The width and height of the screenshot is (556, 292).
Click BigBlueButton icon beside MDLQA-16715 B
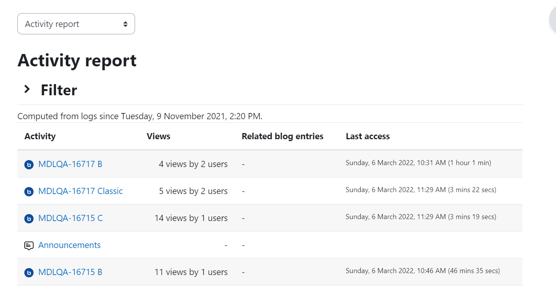coord(29,273)
